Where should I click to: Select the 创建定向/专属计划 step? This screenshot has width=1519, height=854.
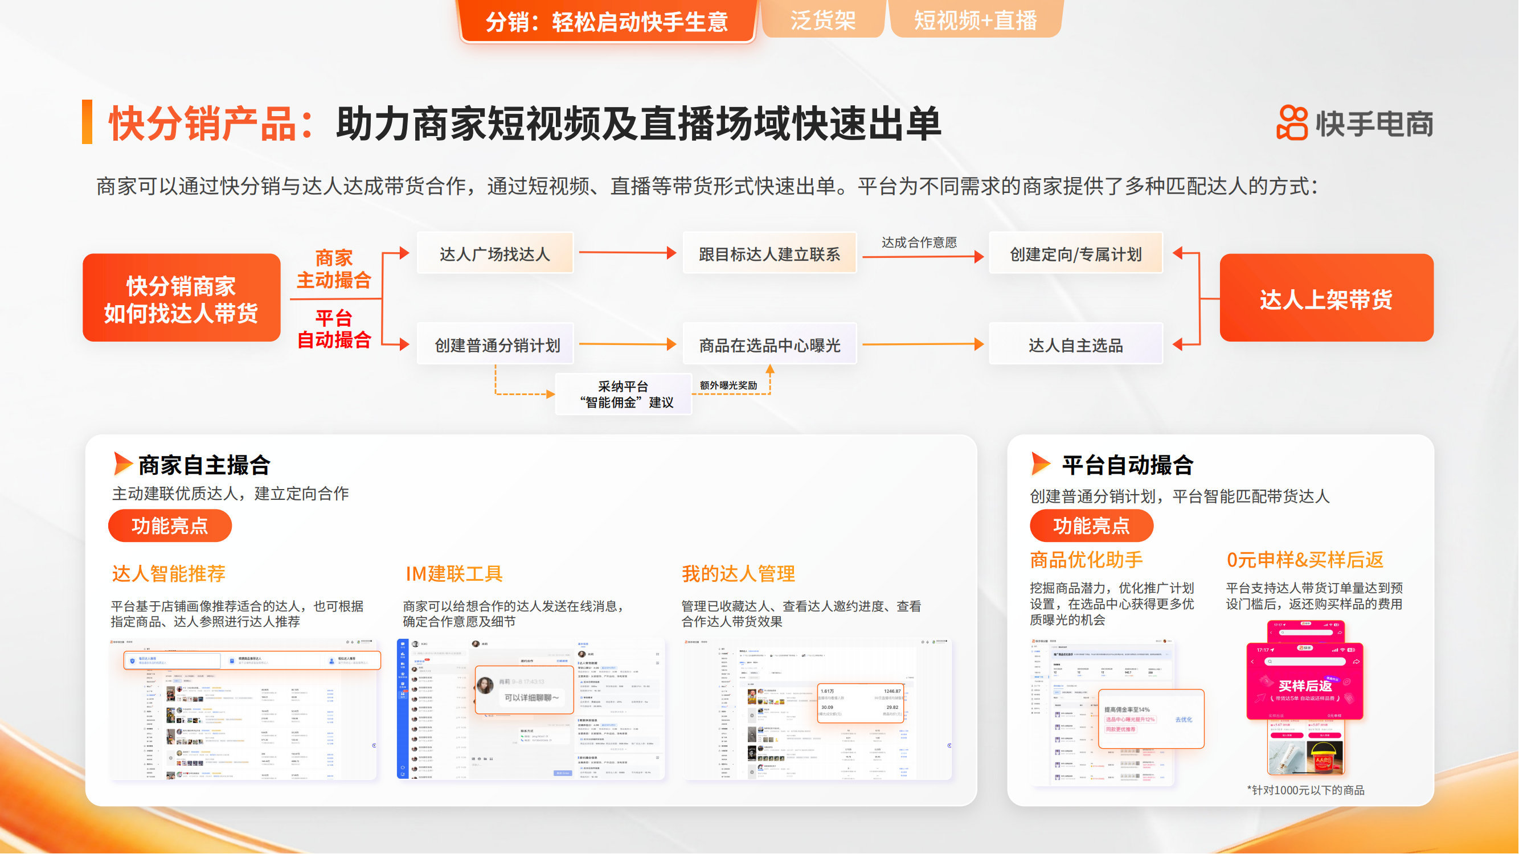tap(1076, 253)
